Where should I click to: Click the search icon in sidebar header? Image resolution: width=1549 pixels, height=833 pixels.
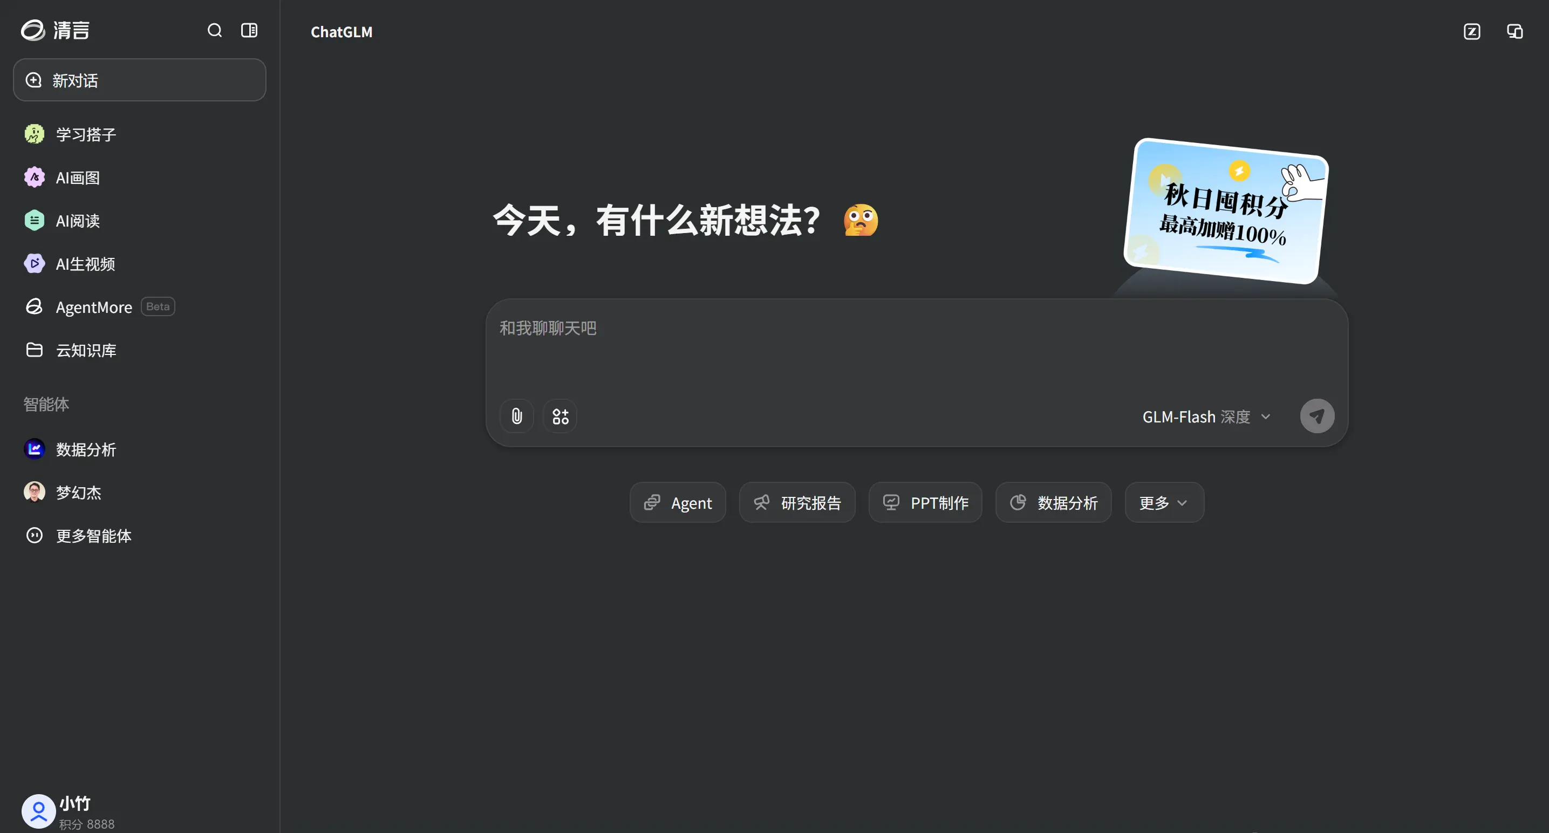tap(215, 30)
